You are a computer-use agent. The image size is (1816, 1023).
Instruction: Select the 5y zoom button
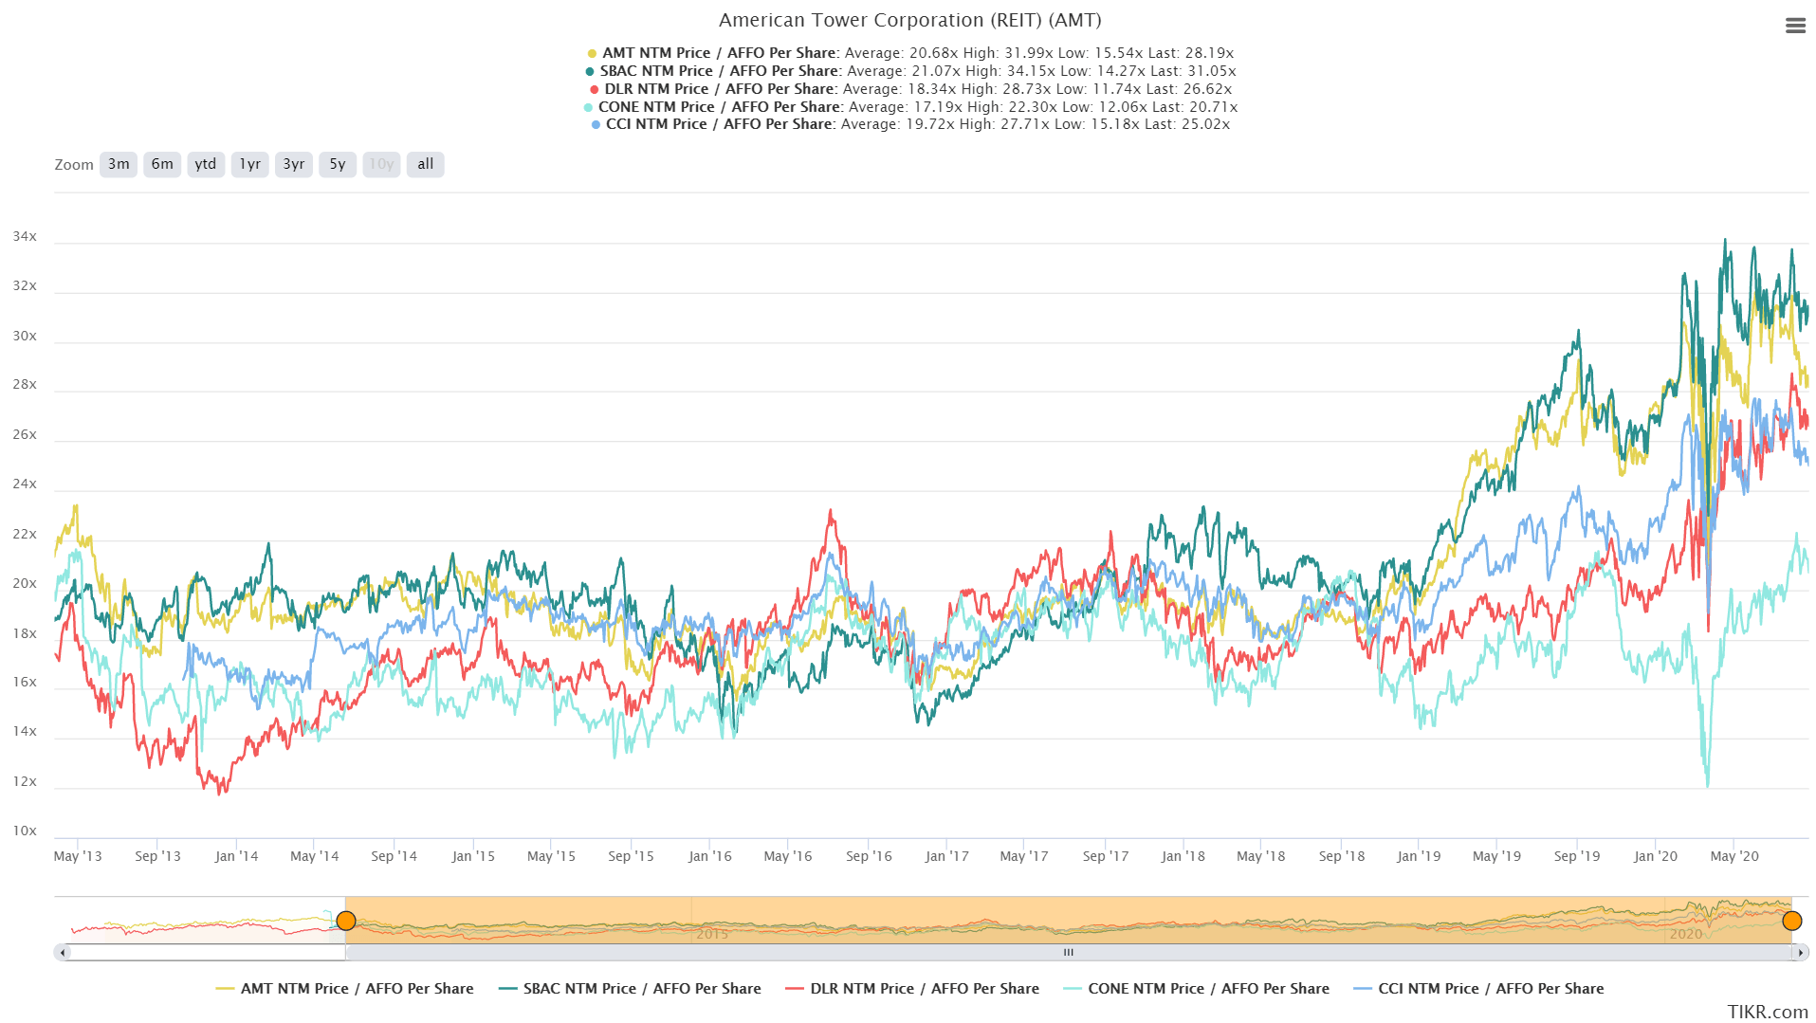tap(338, 164)
